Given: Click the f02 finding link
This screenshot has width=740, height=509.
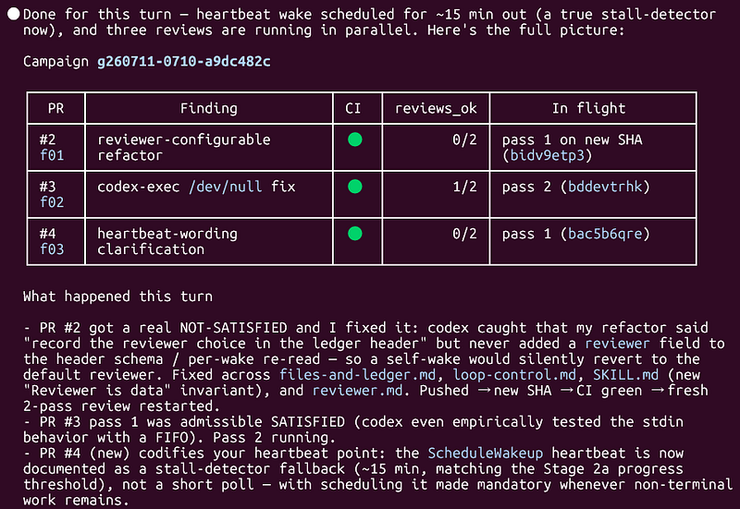Looking at the screenshot, I should tap(52, 202).
